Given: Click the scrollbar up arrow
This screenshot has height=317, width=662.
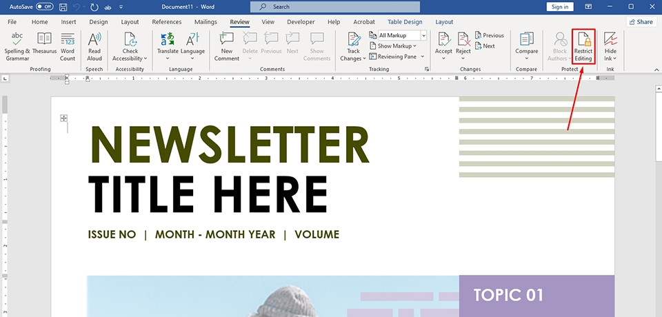Looking at the screenshot, I should pyautogui.click(x=659, y=89).
